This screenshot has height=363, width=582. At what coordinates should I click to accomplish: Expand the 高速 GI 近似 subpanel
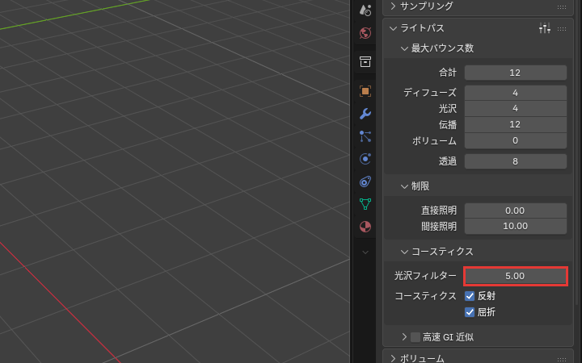[x=405, y=337]
